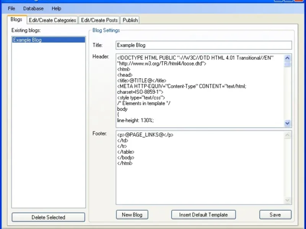Image resolution: width=306 pixels, height=229 pixels.
Task: Select the Blogs tab
Action: point(16,19)
